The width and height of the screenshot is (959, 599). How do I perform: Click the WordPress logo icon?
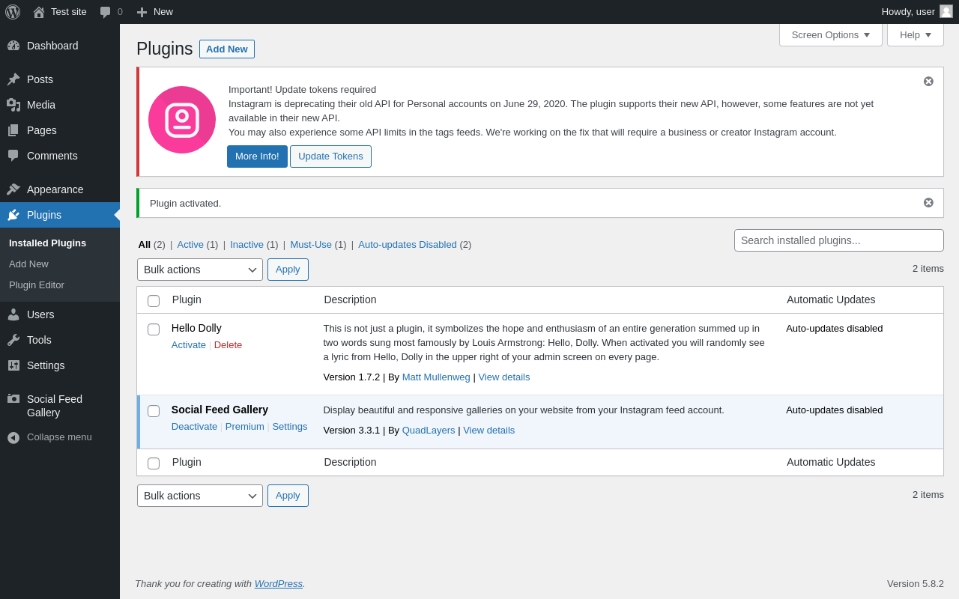click(x=13, y=12)
